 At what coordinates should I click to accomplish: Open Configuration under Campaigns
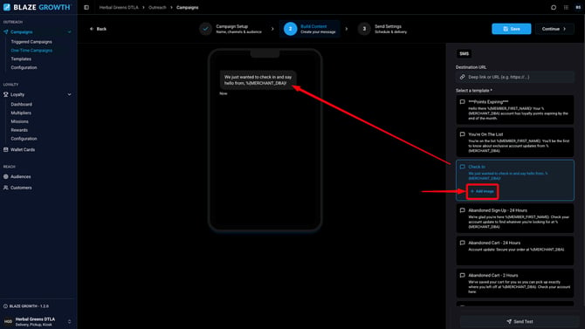24,67
